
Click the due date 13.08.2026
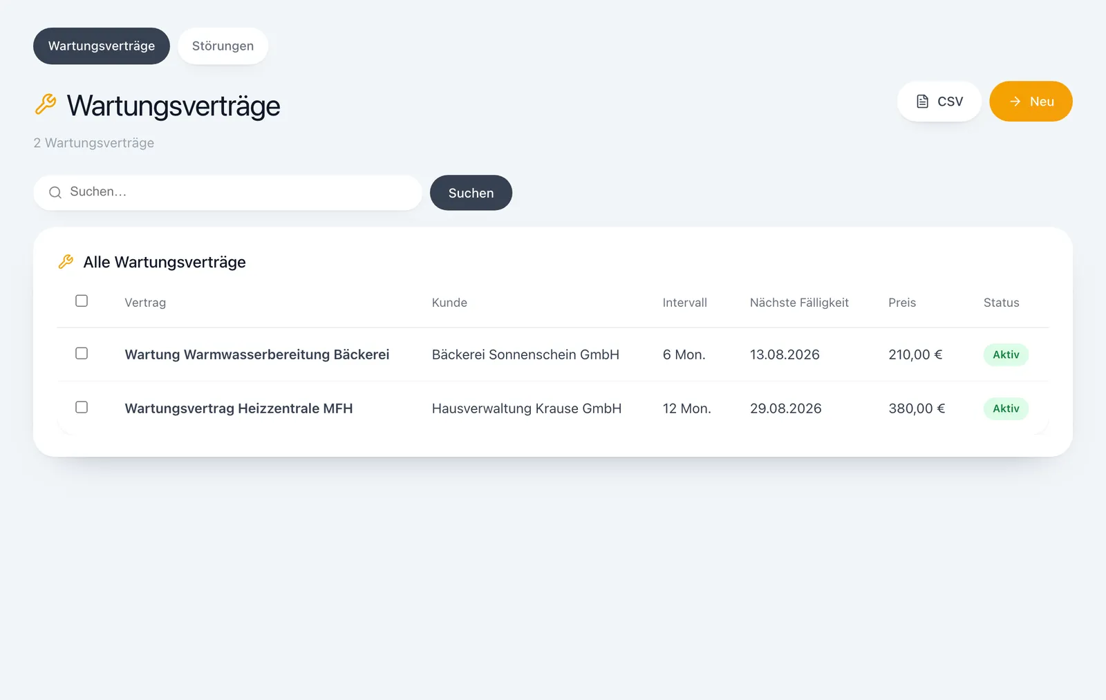click(x=785, y=354)
